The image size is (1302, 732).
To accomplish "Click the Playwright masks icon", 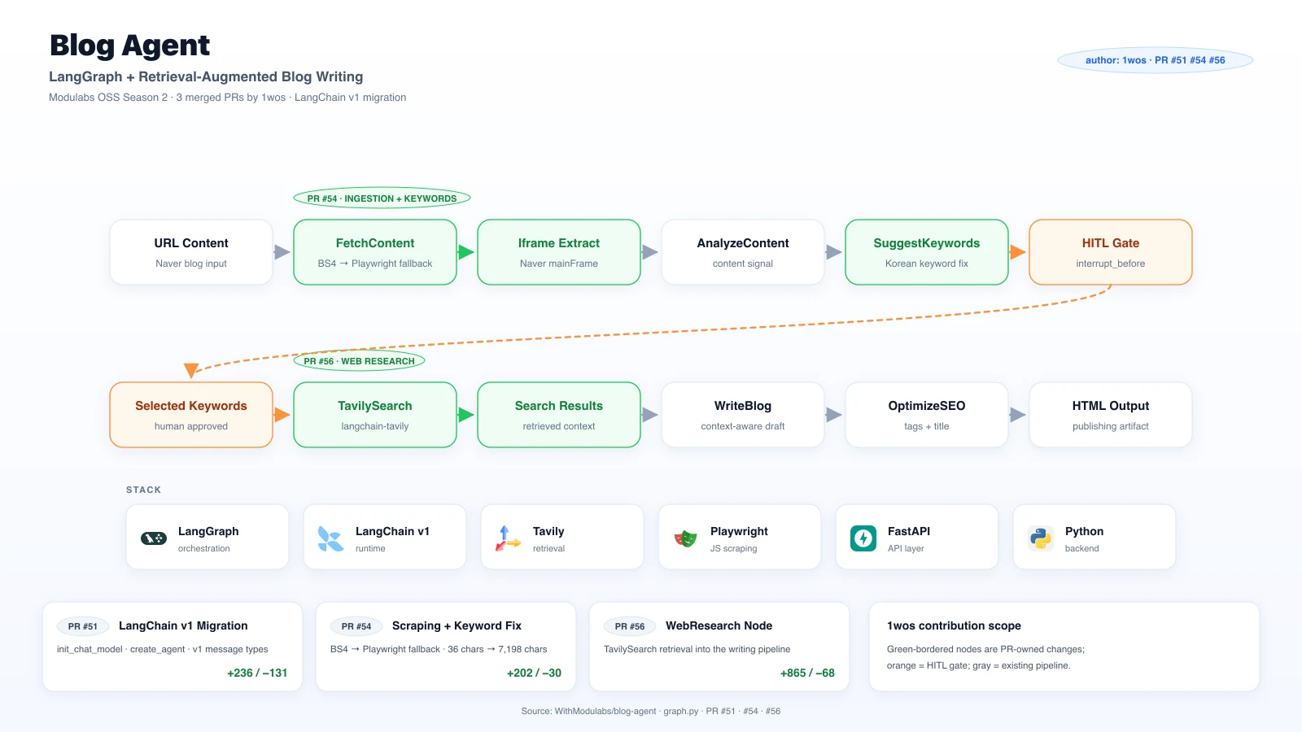I will [686, 538].
